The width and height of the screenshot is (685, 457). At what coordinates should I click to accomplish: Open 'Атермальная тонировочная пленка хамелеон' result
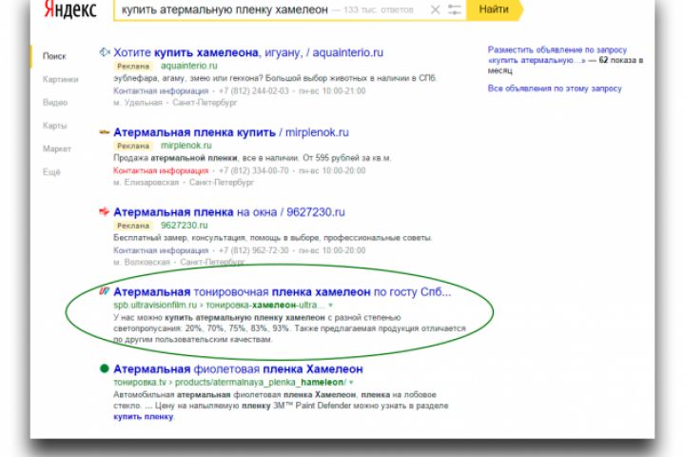point(282,291)
